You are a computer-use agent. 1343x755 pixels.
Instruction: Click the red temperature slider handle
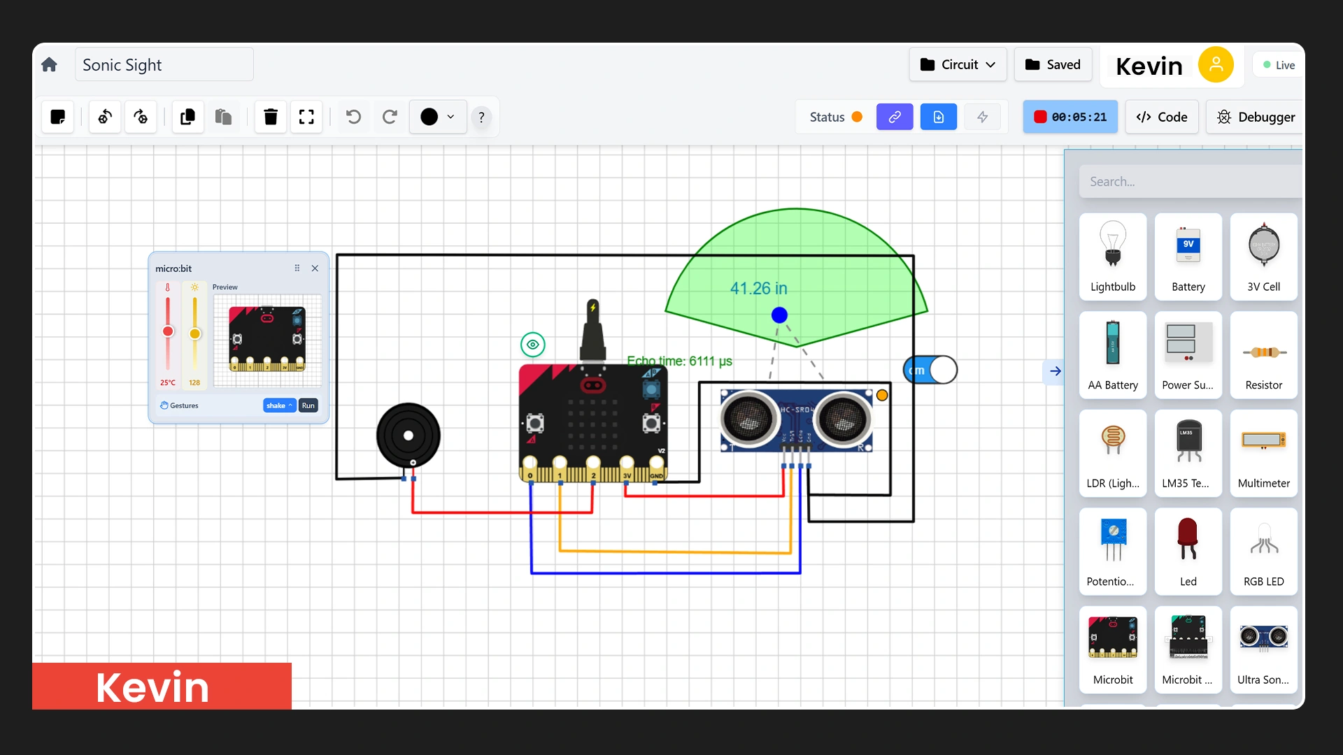(x=168, y=331)
